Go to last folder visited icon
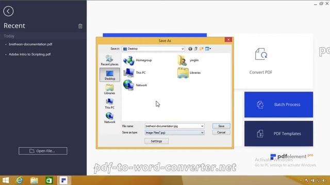 click(190, 49)
